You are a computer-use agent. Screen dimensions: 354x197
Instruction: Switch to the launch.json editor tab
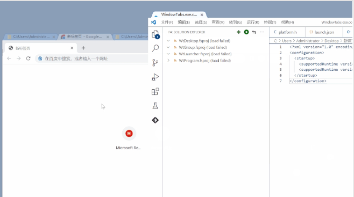324,32
